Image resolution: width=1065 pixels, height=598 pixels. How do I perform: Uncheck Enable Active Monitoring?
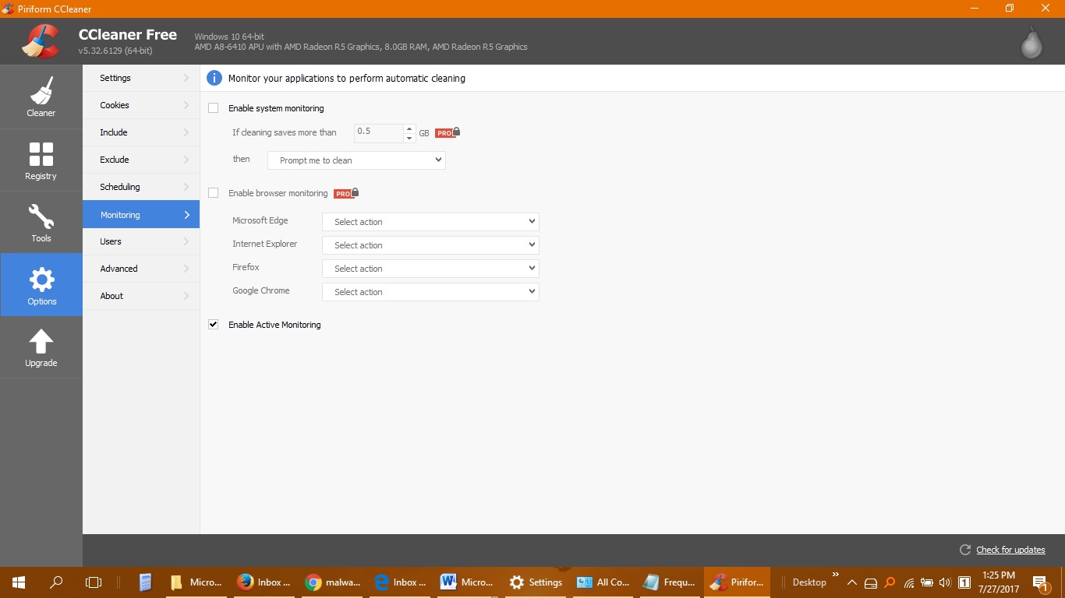point(214,325)
